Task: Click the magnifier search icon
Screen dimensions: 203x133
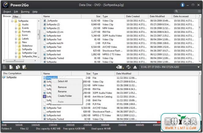Action: (176, 11)
